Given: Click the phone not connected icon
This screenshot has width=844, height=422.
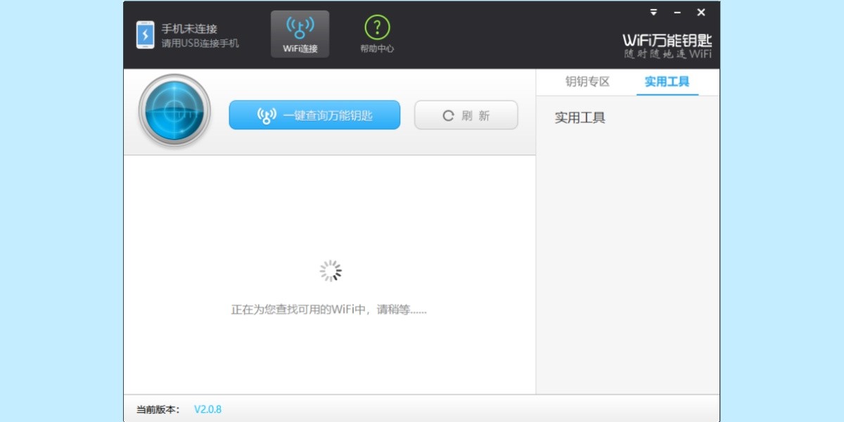Looking at the screenshot, I should tap(145, 35).
